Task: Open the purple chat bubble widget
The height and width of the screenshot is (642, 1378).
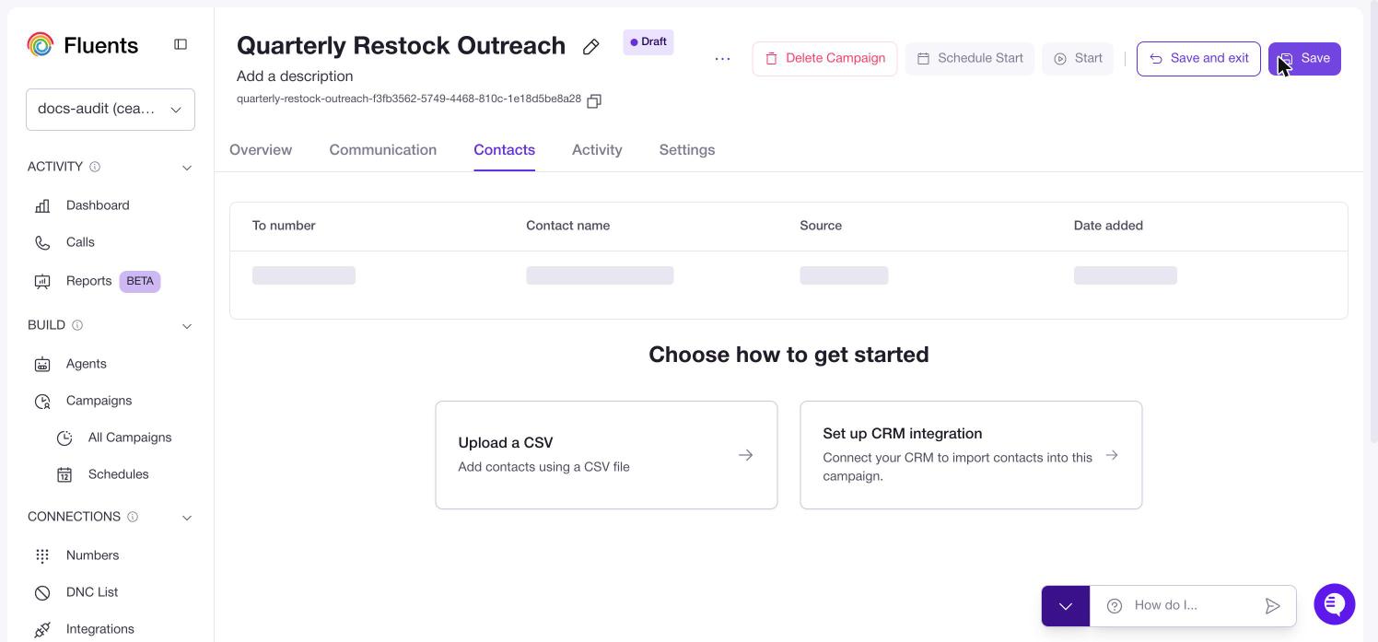Action: [x=1335, y=604]
